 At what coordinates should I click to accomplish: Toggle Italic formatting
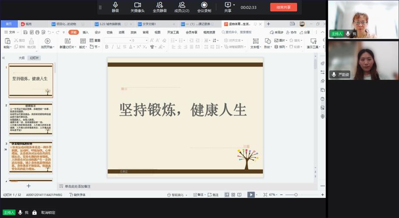tap(112, 47)
